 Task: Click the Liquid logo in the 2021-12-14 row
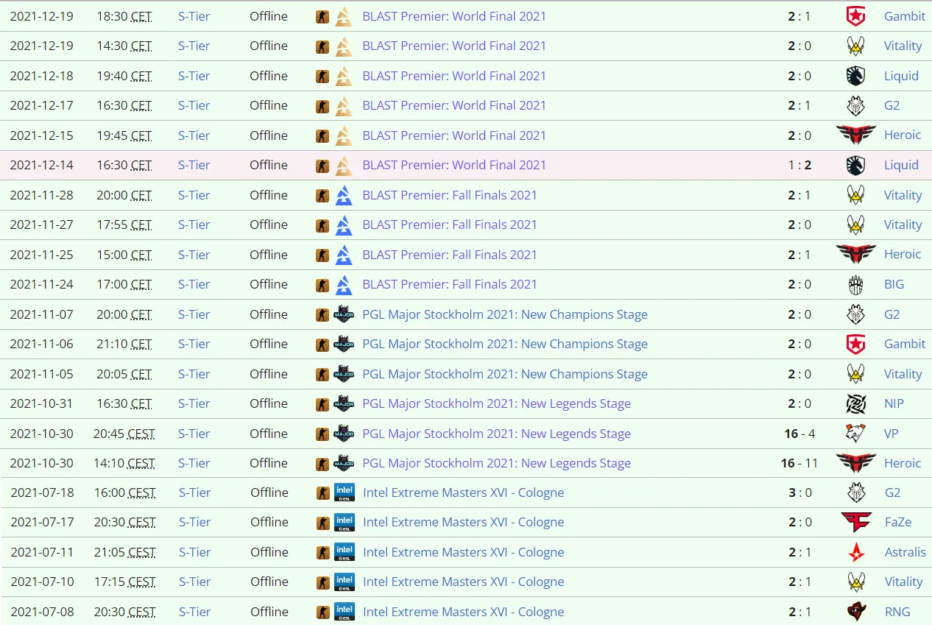pos(855,165)
